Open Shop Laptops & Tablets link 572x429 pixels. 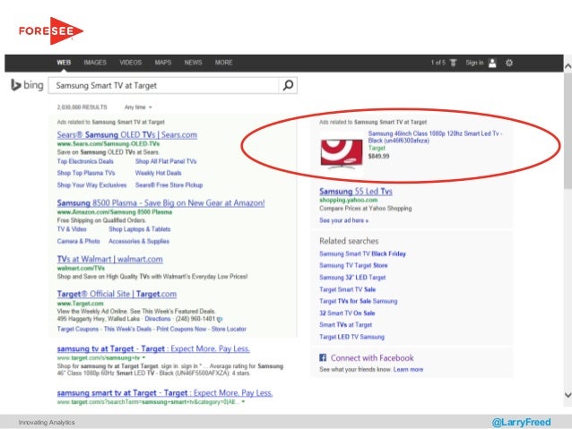[x=139, y=229]
